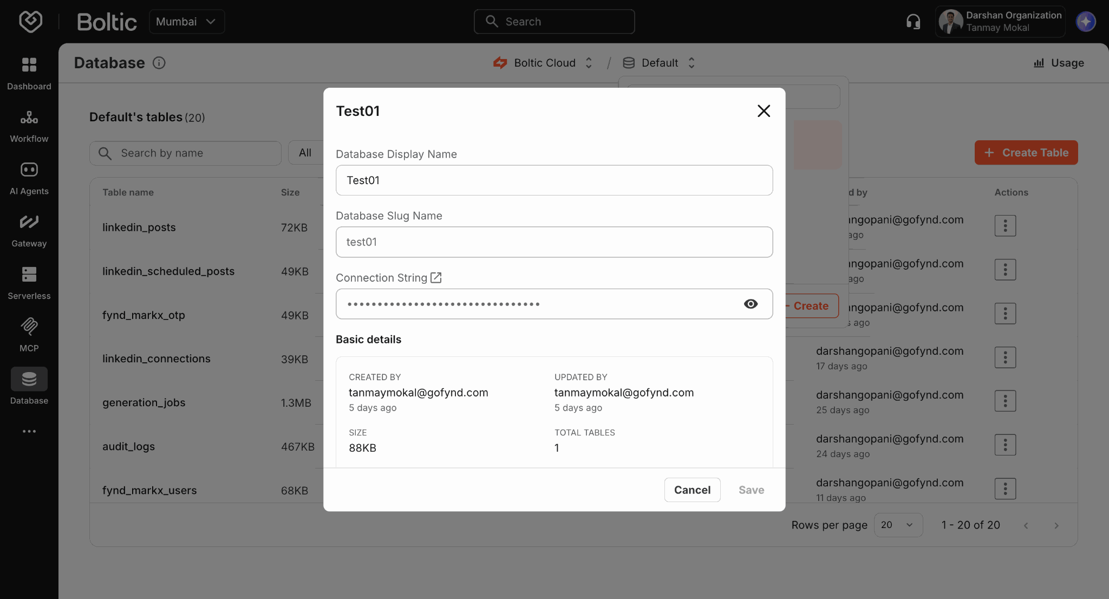The height and width of the screenshot is (599, 1109).
Task: Expand the Mumbai region dropdown
Action: click(x=187, y=22)
